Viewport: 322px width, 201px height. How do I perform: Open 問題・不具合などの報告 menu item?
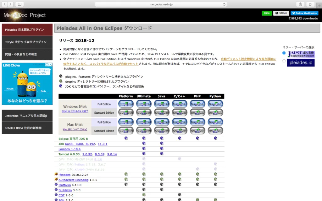click(27, 54)
